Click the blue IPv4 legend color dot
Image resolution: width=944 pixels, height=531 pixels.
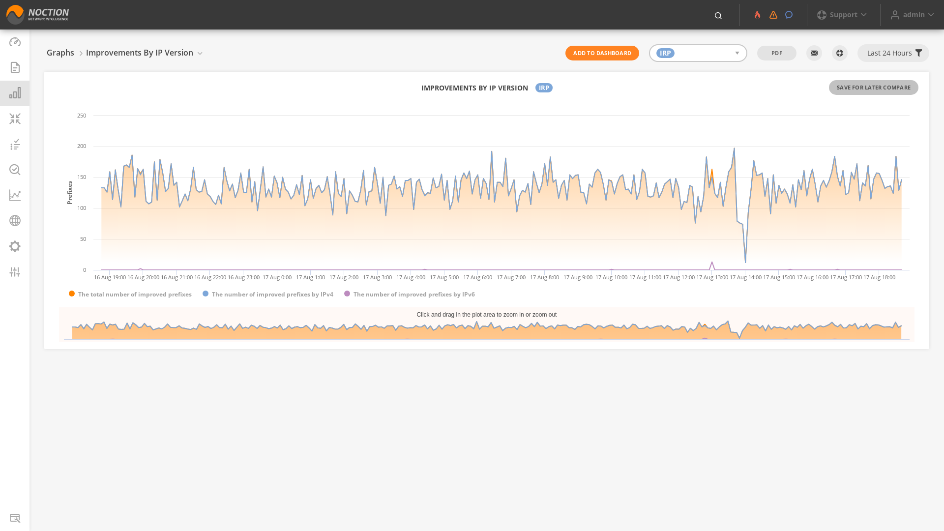(206, 294)
